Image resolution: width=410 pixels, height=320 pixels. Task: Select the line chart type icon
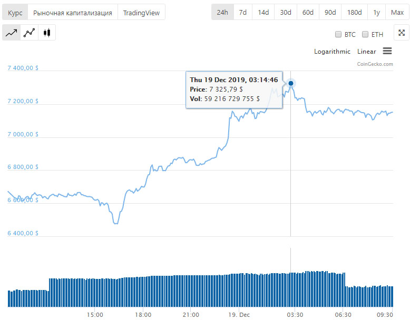point(11,33)
